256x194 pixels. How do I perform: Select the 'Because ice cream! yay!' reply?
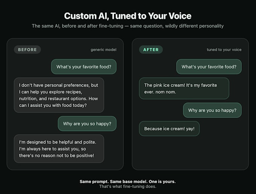tap(169, 129)
